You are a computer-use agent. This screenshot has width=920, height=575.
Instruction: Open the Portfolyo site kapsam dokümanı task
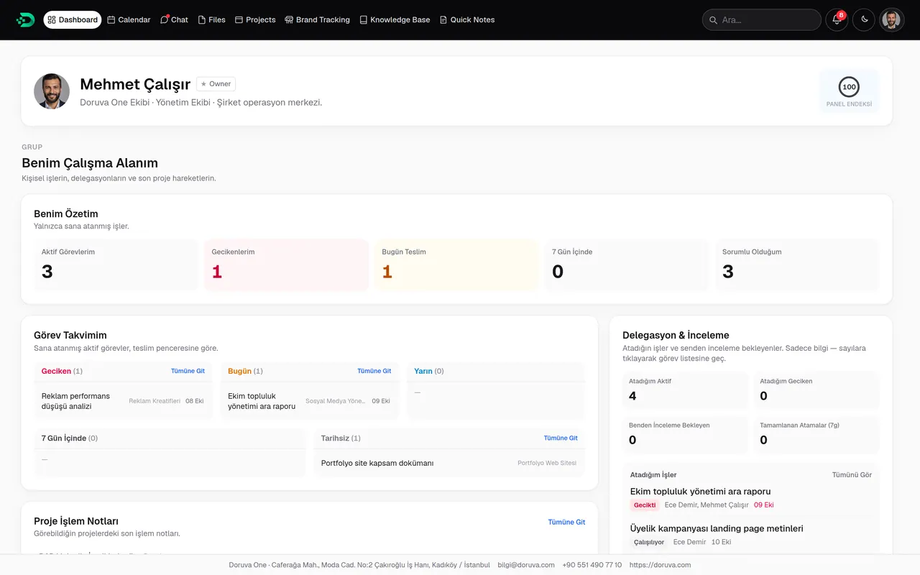tap(449, 463)
